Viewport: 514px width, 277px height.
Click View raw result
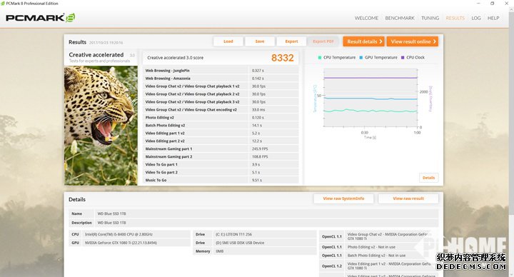(408, 198)
